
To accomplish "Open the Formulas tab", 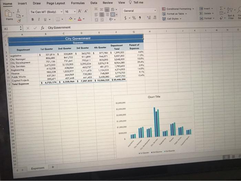I will point(78,3).
